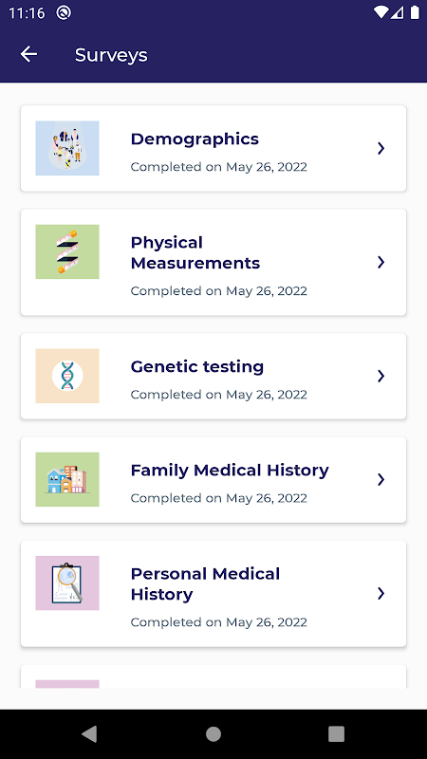Click Family Medical History chevron arrow
Screen dimensions: 427x759
(381, 480)
